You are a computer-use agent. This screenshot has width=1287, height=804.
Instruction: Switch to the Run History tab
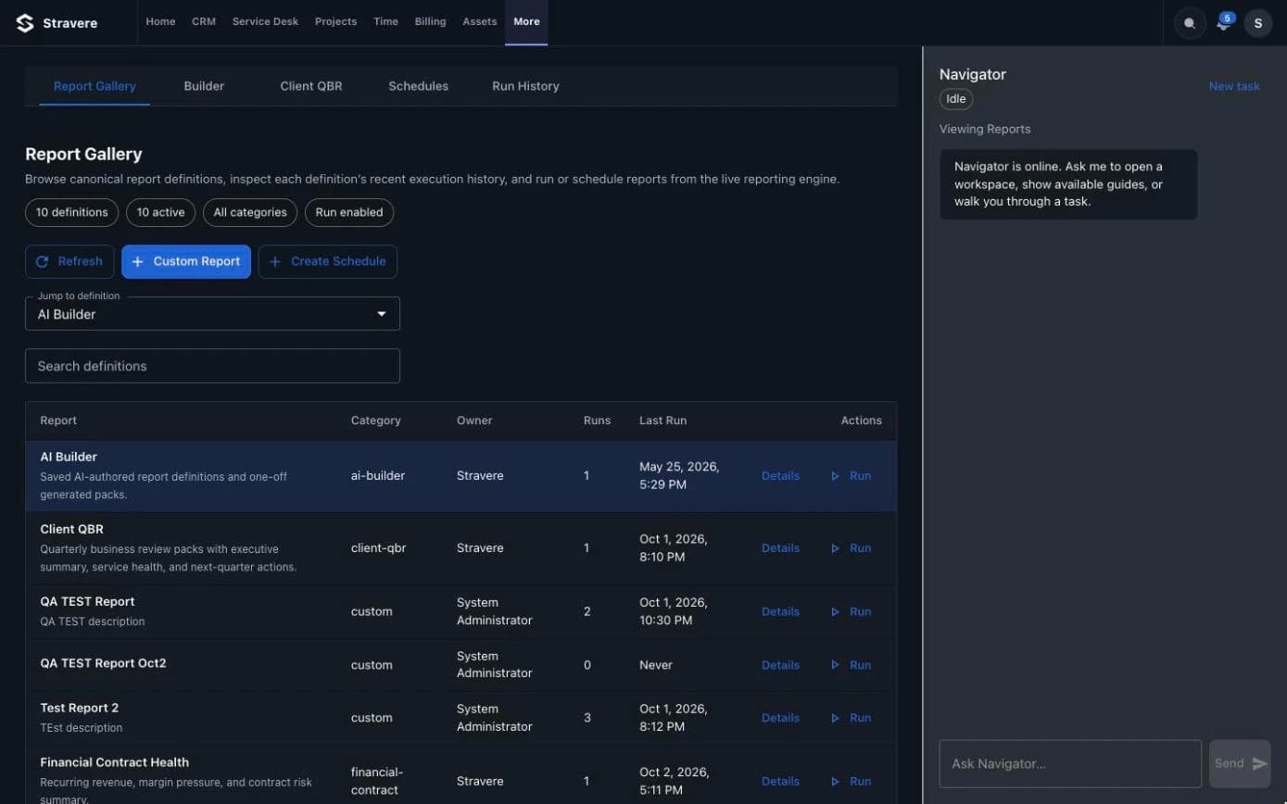(525, 86)
